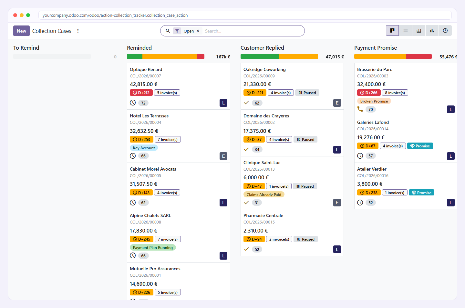Click activity checkmark on Pharmacie Centrale card
465x308 pixels.
tap(246, 249)
